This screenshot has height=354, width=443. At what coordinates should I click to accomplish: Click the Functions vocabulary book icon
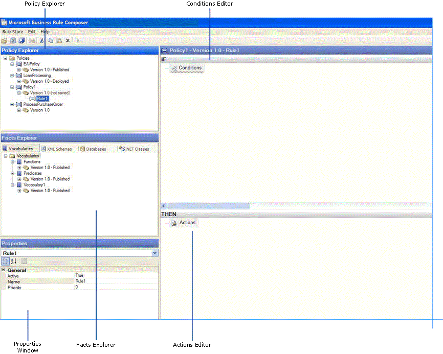tap(19, 162)
